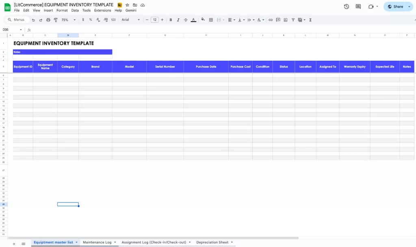Toggle strikethrough formatting

coord(185,19)
